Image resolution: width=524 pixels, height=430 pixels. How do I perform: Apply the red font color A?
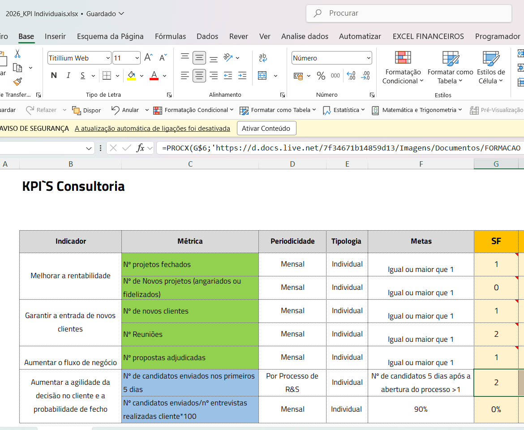point(154,76)
